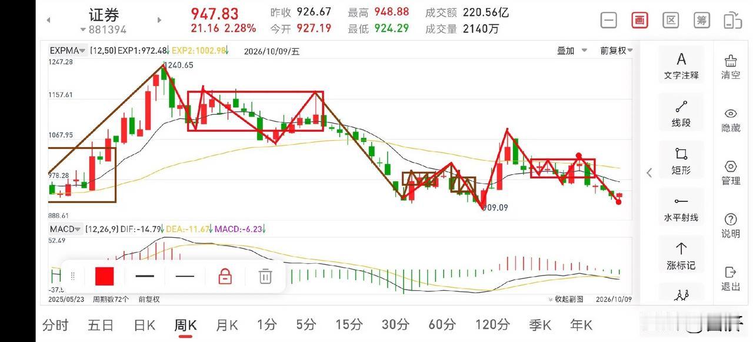Open the red line color swatch
This screenshot has width=753, height=342.
(x=104, y=276)
